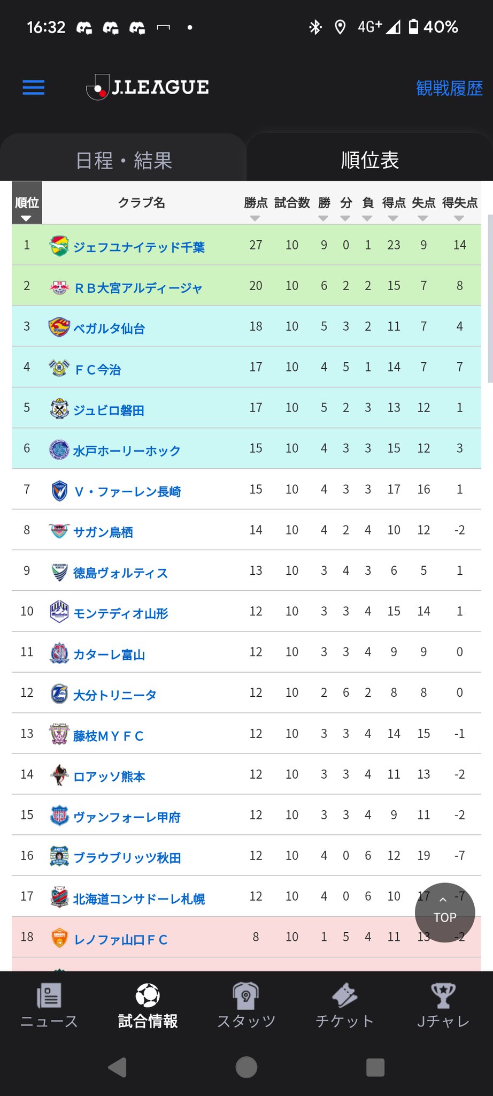Open the チケット tickets icon
This screenshot has width=493, height=1096.
pos(344,996)
